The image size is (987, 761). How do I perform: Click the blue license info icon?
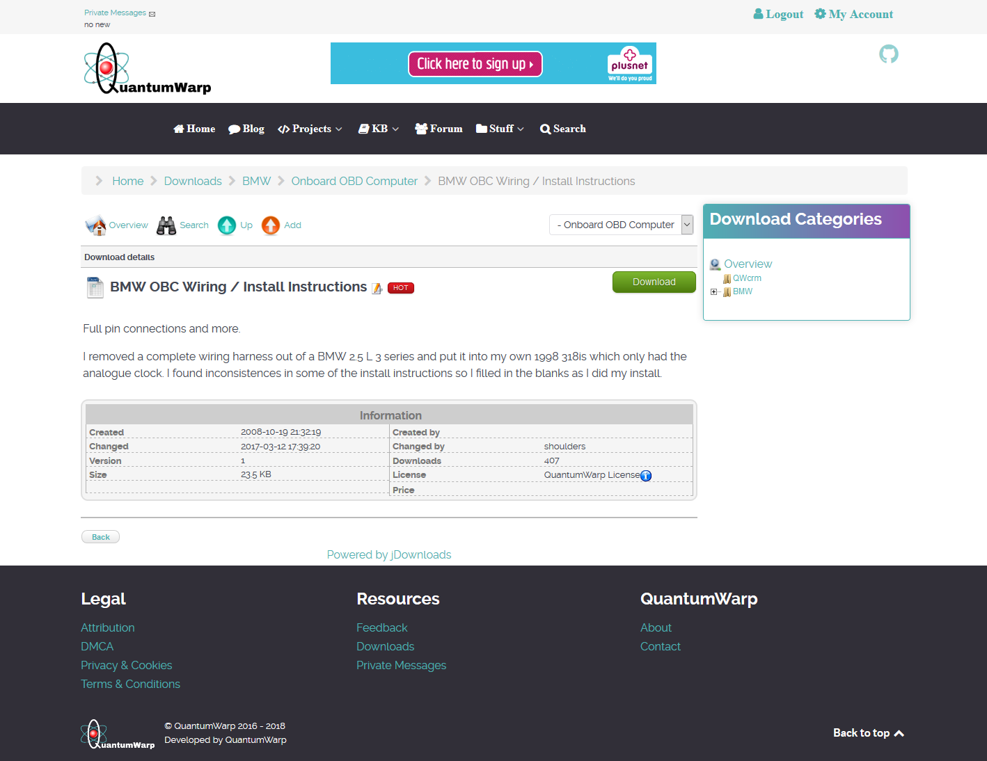point(646,476)
